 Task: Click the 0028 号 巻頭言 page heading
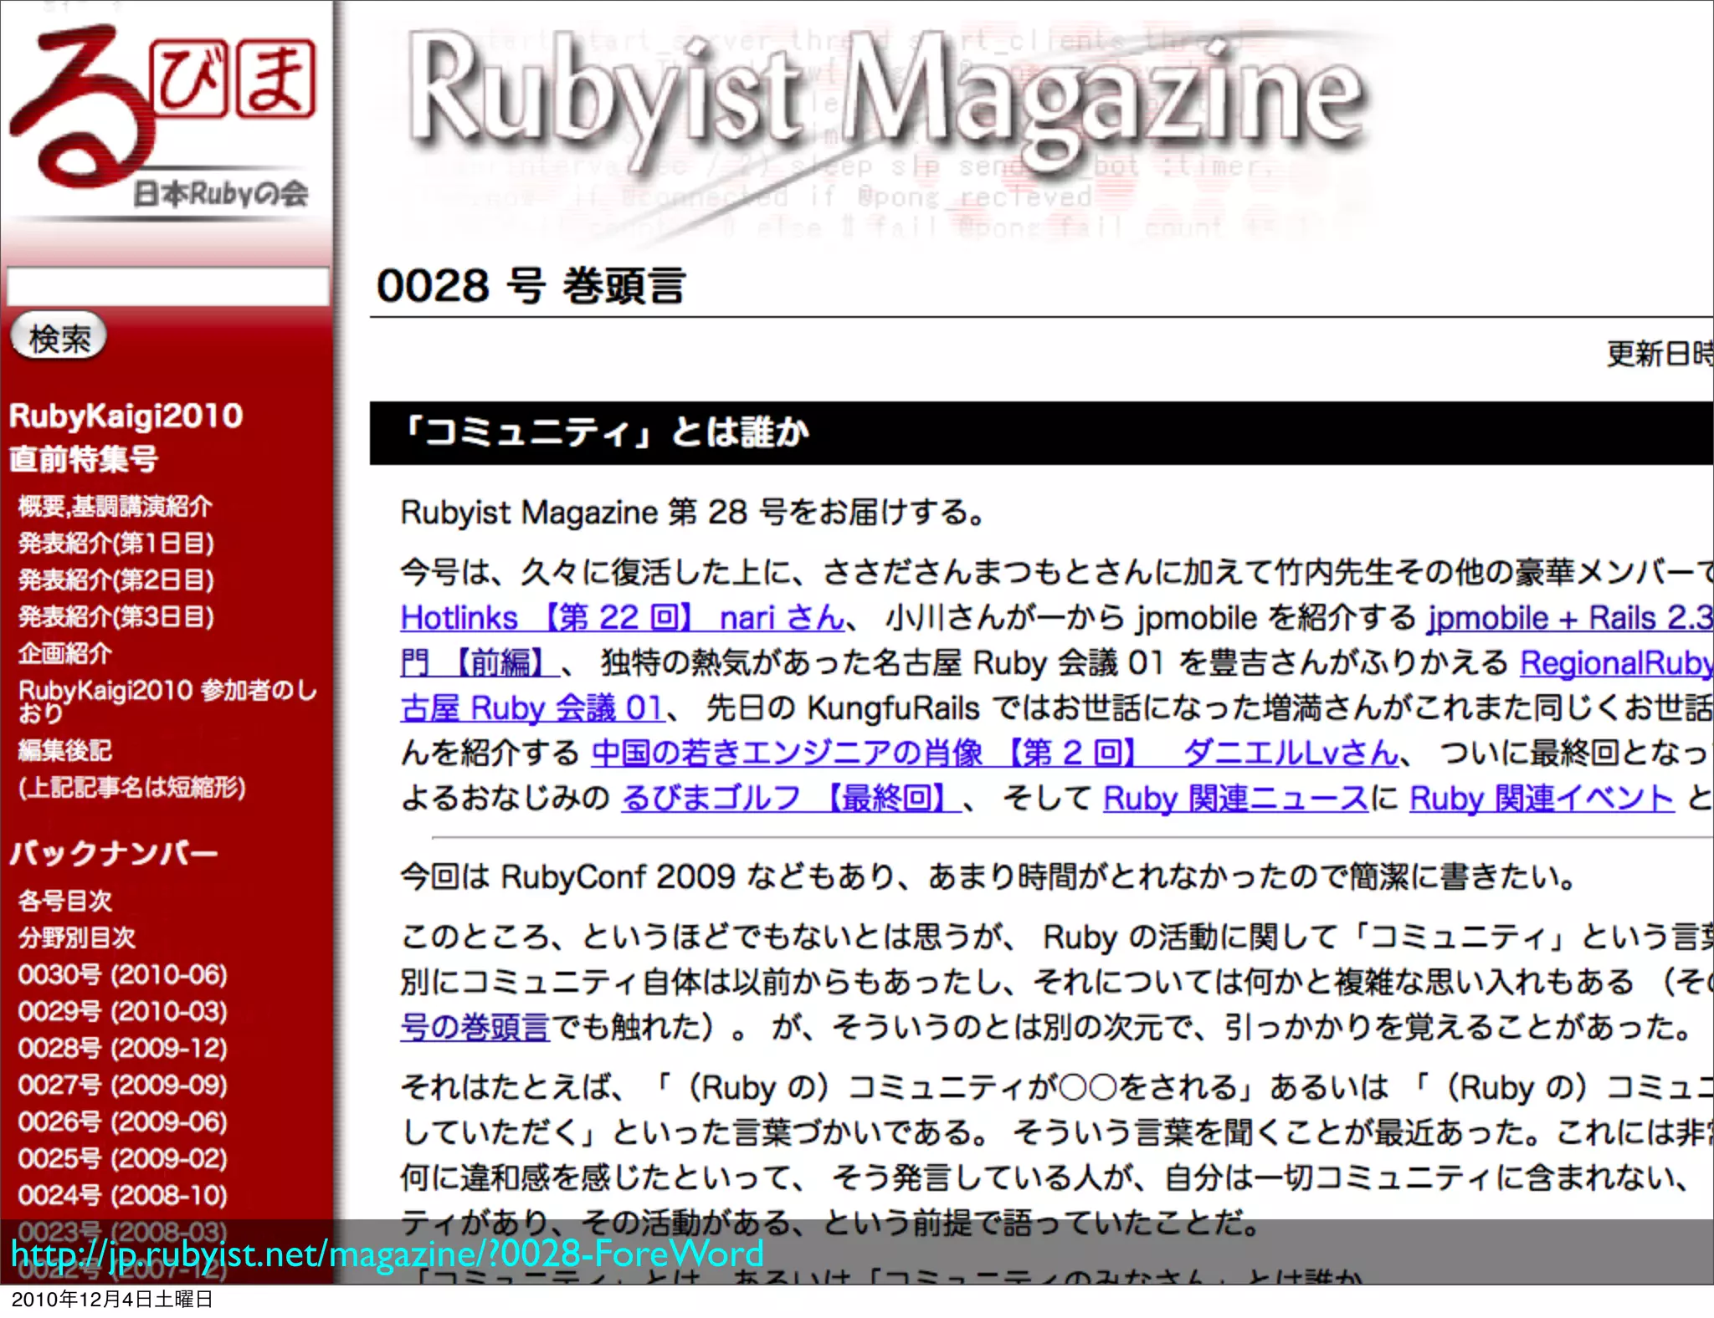pos(531,286)
